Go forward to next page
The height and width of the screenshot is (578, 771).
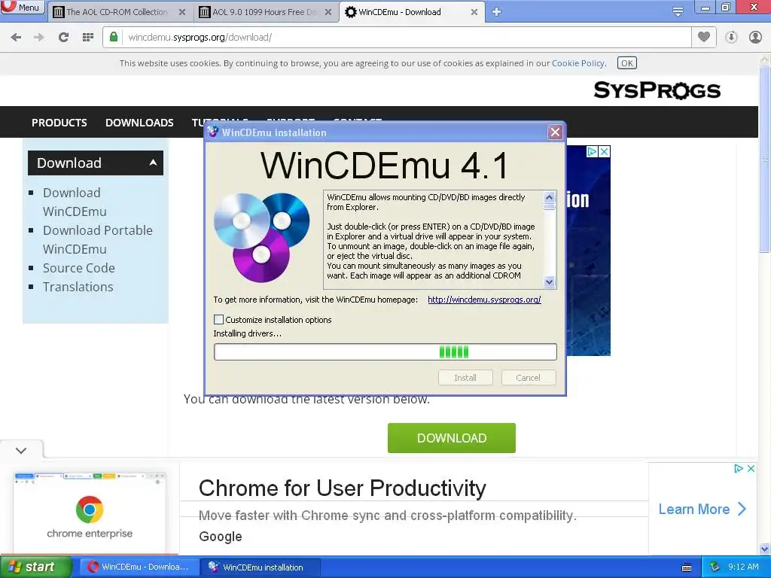39,38
